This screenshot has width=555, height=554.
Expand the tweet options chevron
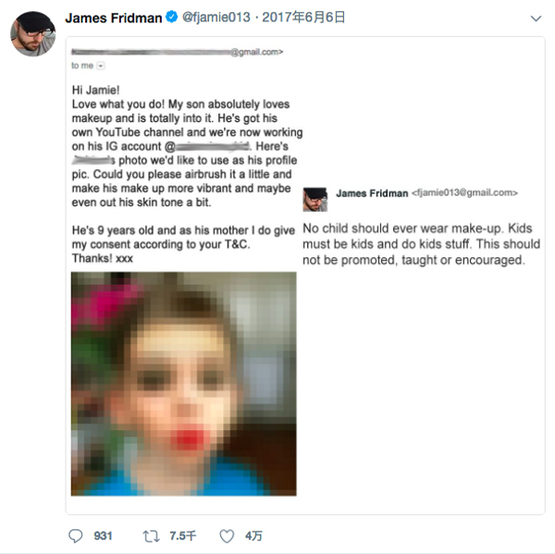[536, 18]
